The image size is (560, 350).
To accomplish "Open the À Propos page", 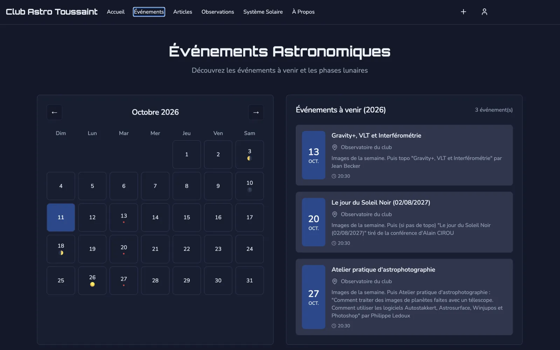I will [x=303, y=12].
